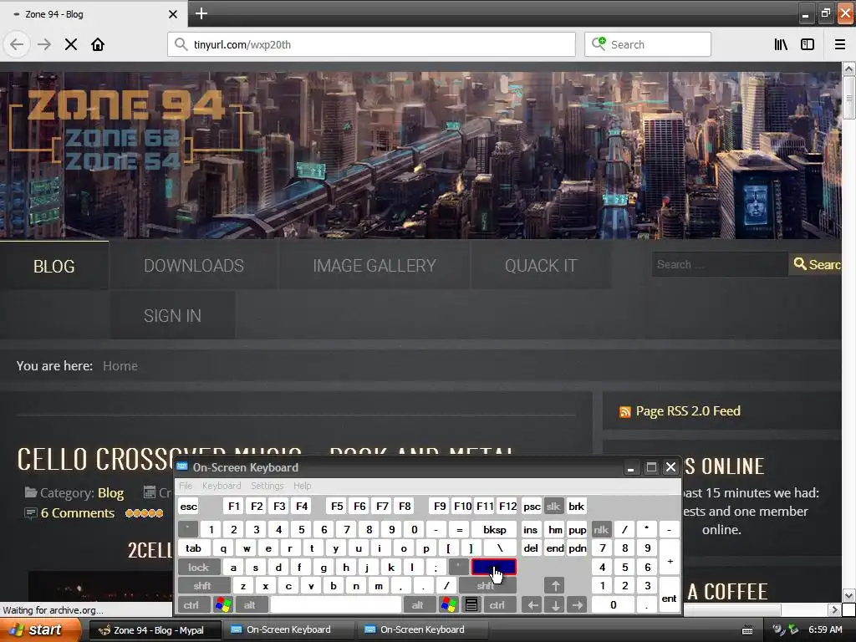
Task: Toggle the caps lock key
Action: tap(199, 568)
